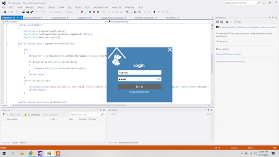Show the open document tabs overflow dropdown
This screenshot has width=279, height=157.
(212, 18)
